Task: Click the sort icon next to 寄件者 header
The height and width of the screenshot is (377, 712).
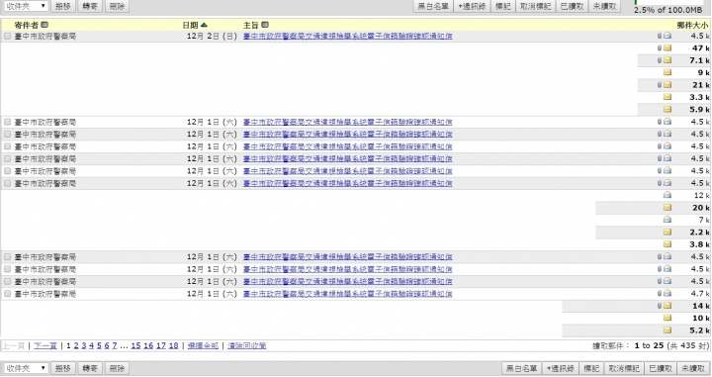Action: pyautogui.click(x=44, y=25)
